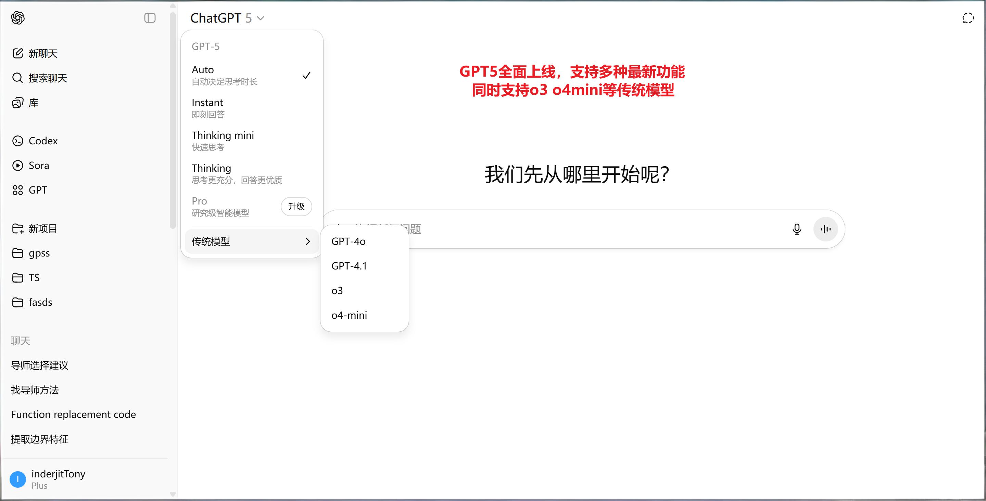Open search chats magnifier icon
This screenshot has width=986, height=501.
17,78
